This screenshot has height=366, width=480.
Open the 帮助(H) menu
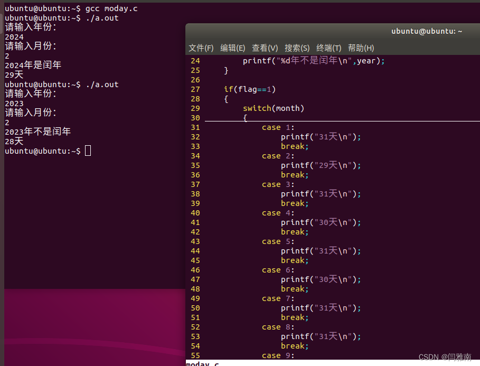[361, 48]
